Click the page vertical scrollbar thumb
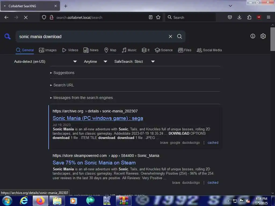This screenshot has width=275, height=206. pos(273,39)
